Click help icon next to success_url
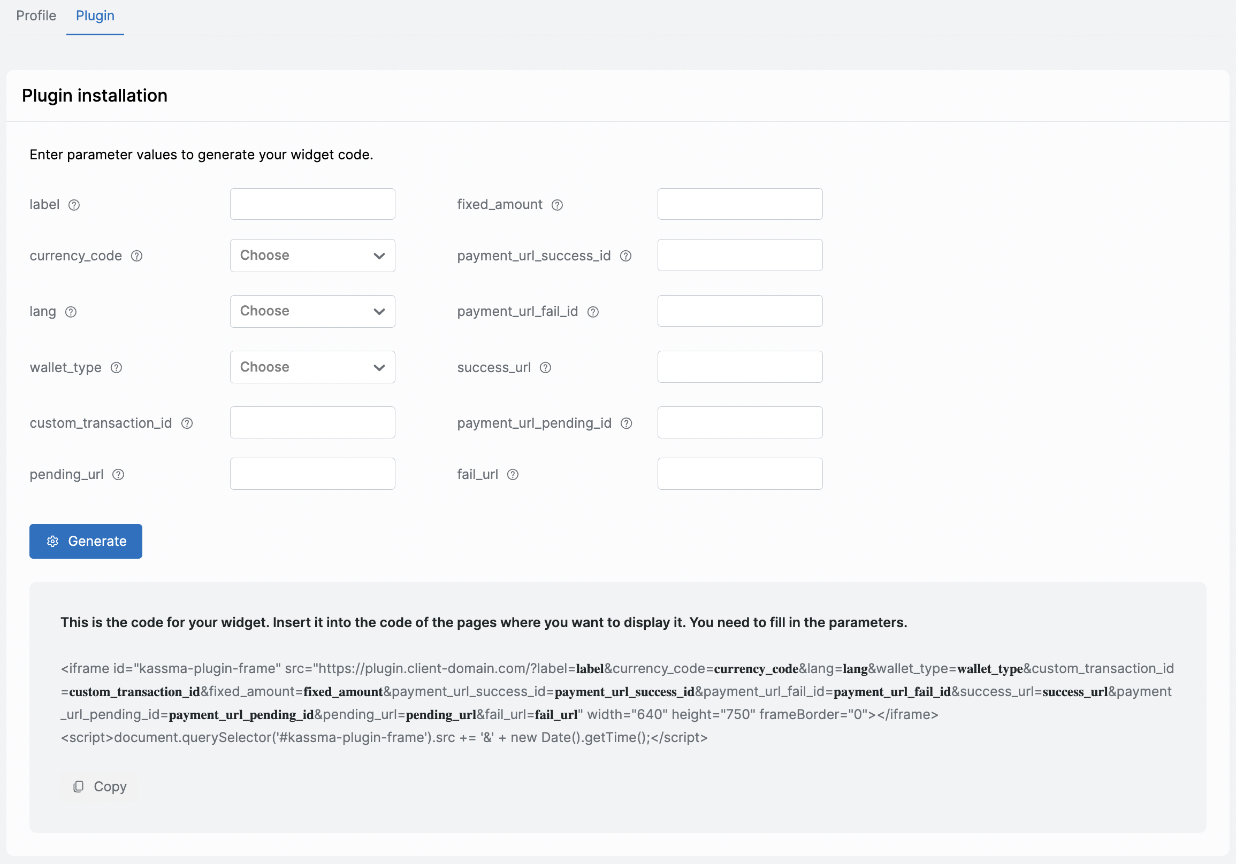The image size is (1236, 864). point(545,368)
